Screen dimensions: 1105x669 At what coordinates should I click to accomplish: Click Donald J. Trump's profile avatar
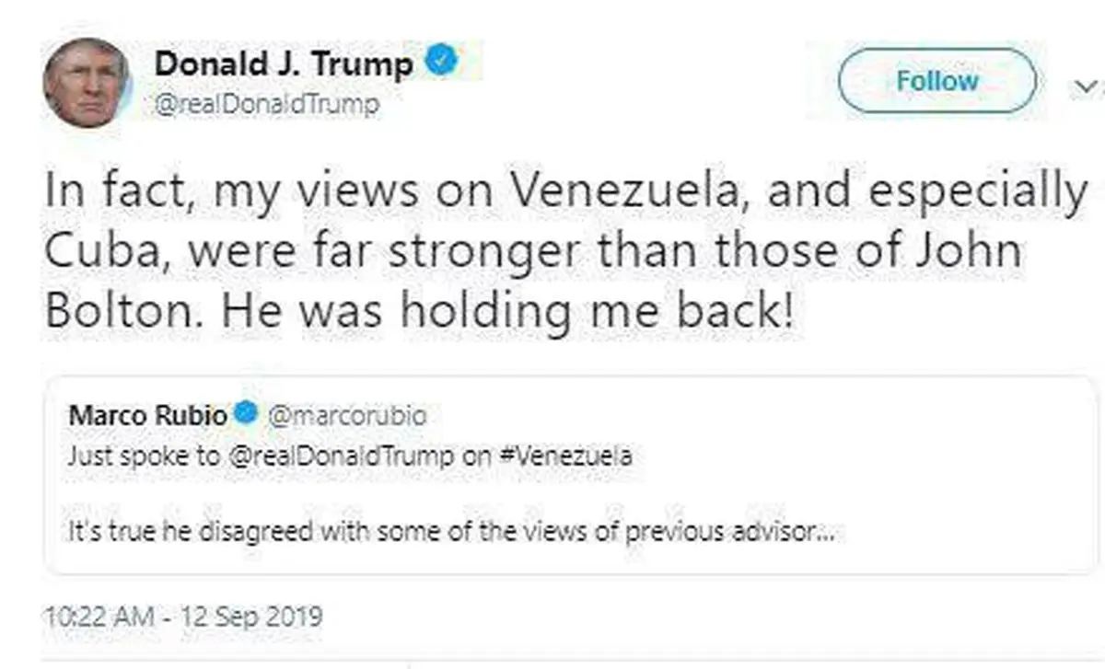pyautogui.click(x=86, y=82)
